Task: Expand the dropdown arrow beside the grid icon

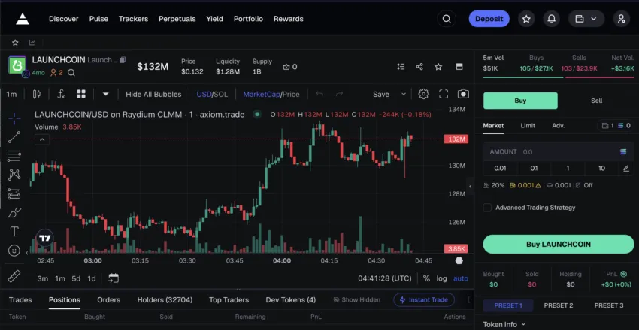Action: click(x=105, y=94)
